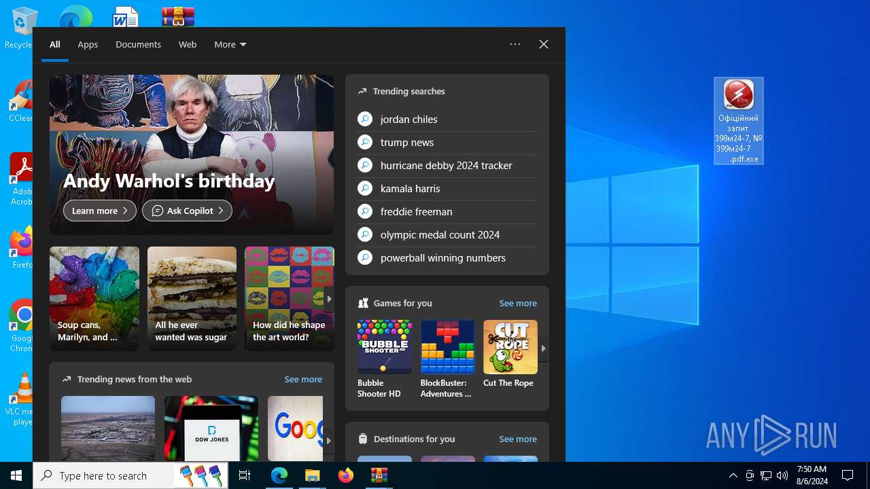This screenshot has height=489, width=870.
Task: Show more games with arrow
Action: [543, 348]
